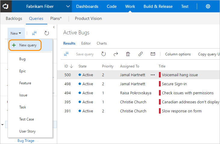Click the Azure DevOps logo icon
The width and height of the screenshot is (220, 144).
7,6
